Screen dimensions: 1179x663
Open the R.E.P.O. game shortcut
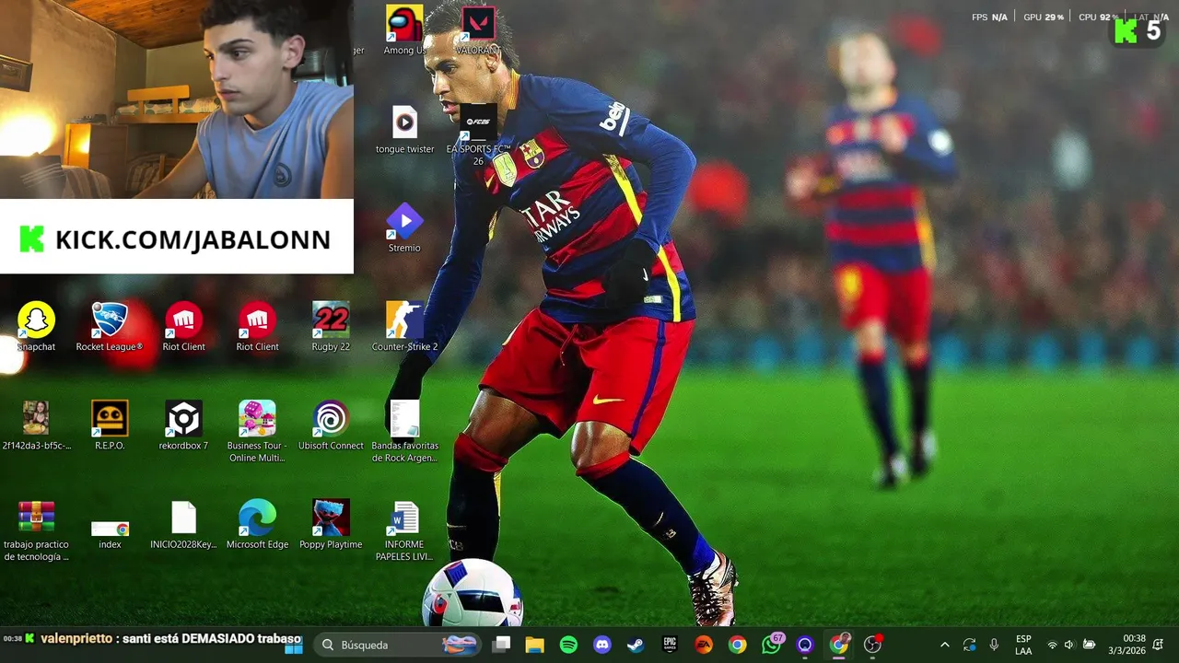110,425
